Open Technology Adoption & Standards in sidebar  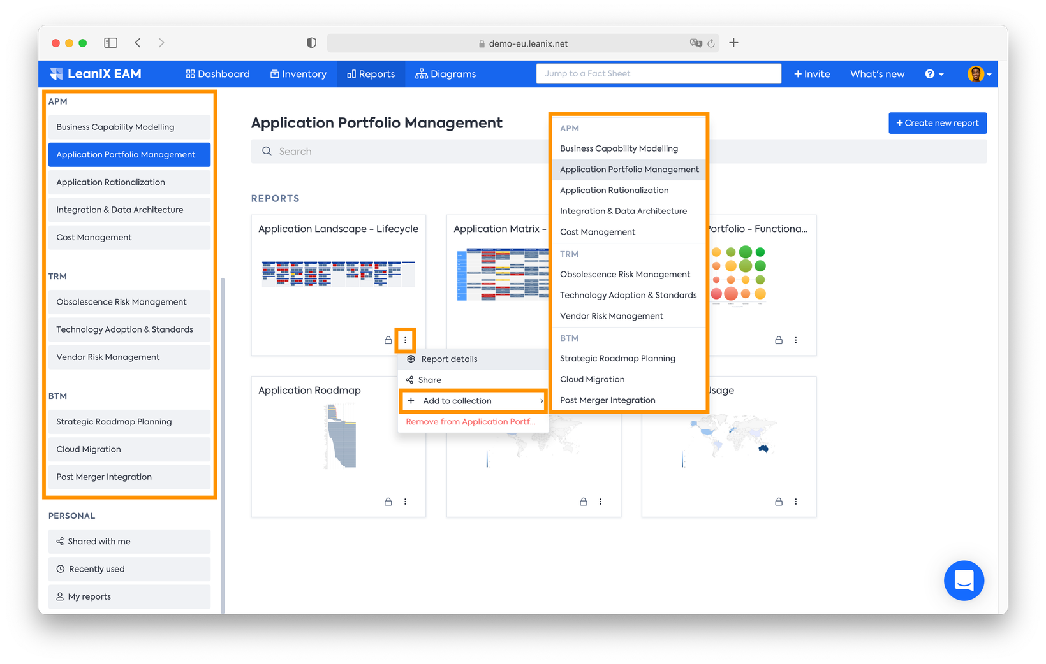point(129,329)
